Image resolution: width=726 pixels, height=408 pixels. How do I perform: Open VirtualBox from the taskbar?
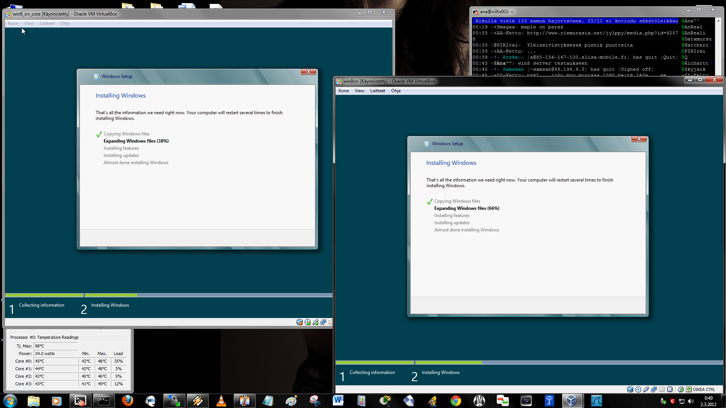pyautogui.click(x=571, y=400)
